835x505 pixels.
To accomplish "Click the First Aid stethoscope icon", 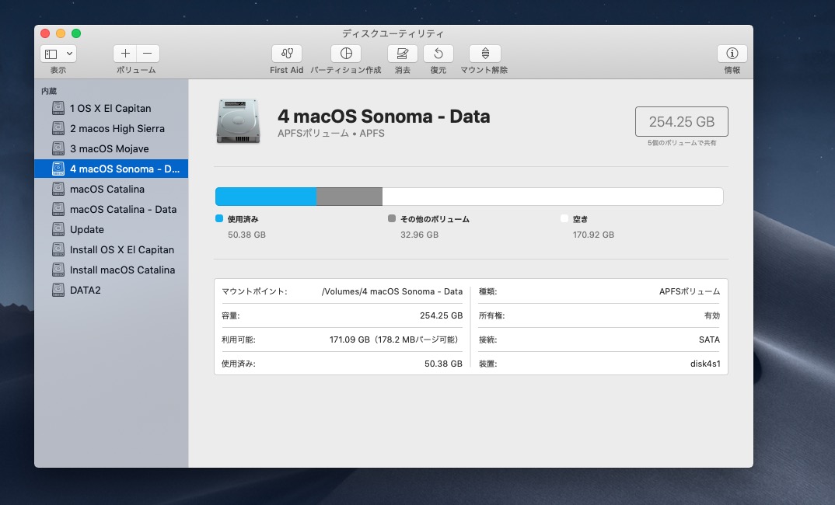I will 286,54.
